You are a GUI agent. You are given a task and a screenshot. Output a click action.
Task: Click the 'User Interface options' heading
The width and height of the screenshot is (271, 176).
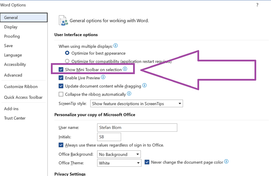click(76, 35)
